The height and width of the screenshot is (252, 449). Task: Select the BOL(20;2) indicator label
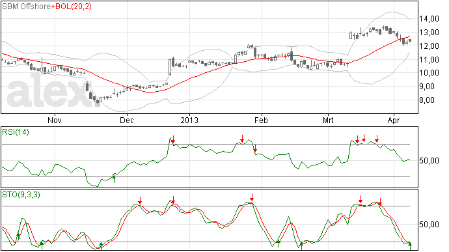[74, 7]
